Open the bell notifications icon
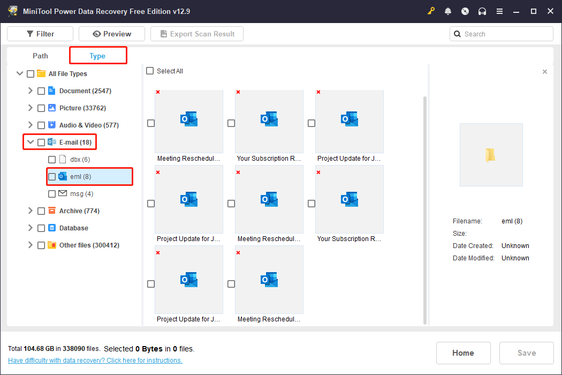Image resolution: width=562 pixels, height=375 pixels. [448, 11]
